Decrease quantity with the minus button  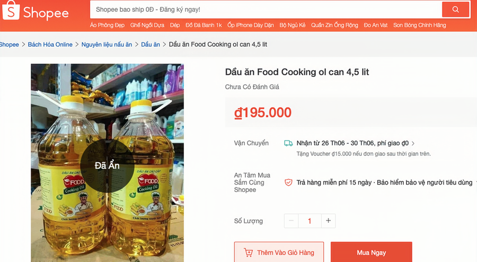click(291, 221)
